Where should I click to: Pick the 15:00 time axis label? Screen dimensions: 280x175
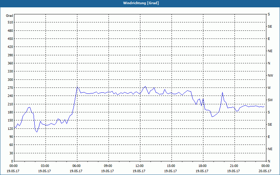[171, 166]
